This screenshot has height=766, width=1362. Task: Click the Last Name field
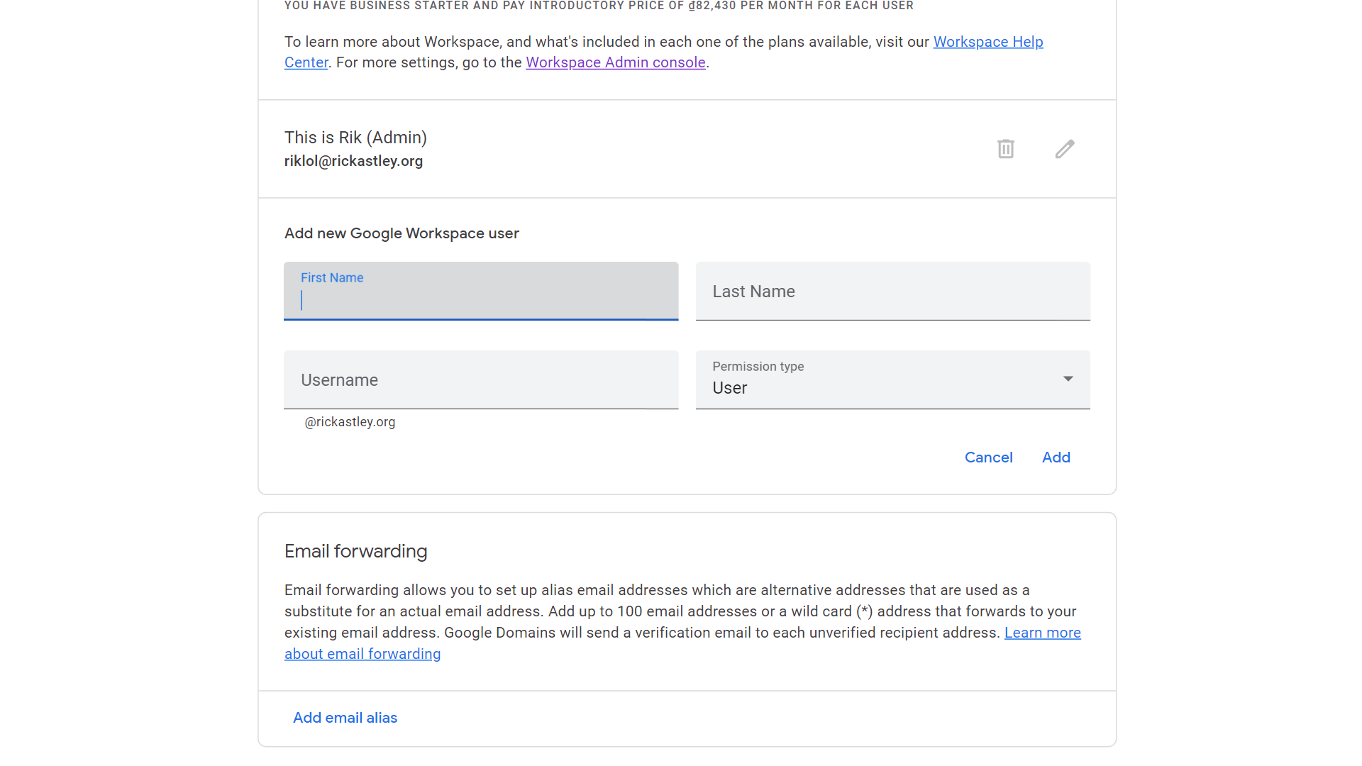892,291
